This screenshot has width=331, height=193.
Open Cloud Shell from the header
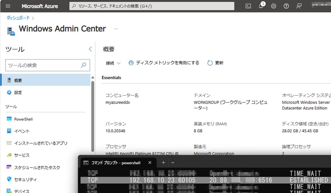tap(248, 6)
